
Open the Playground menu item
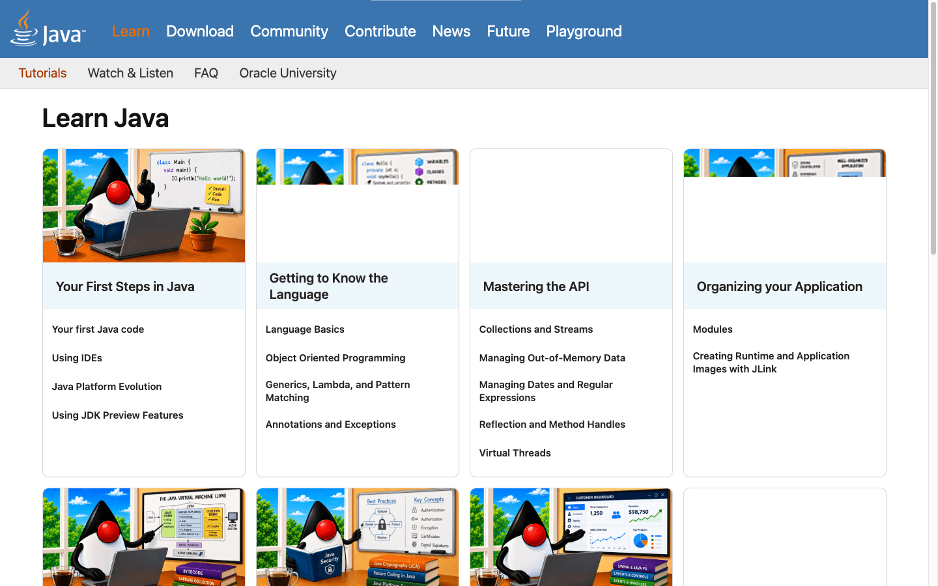[x=584, y=31]
